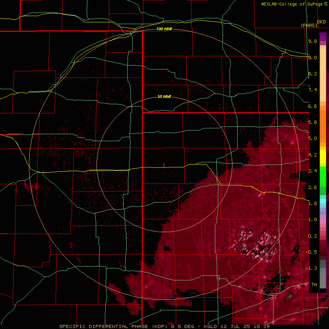Click the 1.0 value on the scale
This screenshot has height=329, width=329.
[313, 220]
